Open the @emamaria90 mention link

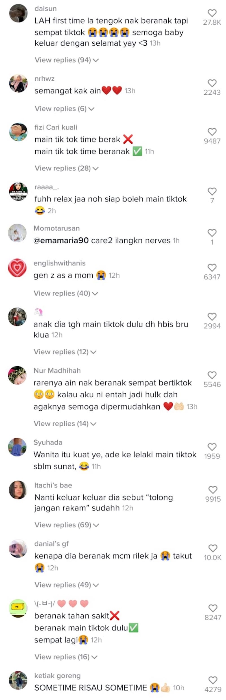tap(61, 241)
